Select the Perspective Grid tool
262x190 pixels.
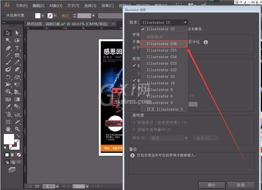click(17, 91)
